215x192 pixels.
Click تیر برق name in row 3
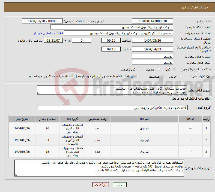point(144,152)
